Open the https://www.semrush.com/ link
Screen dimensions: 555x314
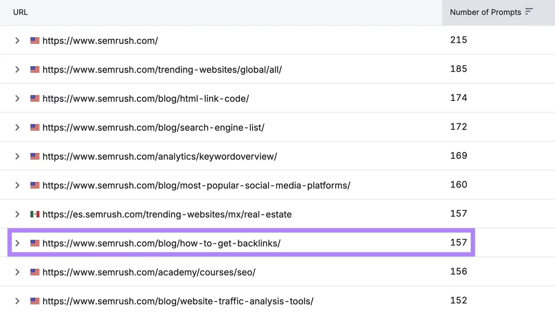(x=100, y=40)
